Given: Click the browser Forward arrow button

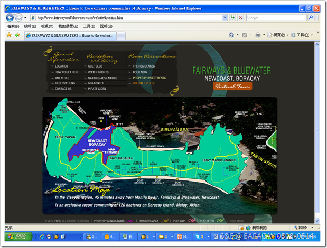Looking at the screenshot, I should click(18, 18).
